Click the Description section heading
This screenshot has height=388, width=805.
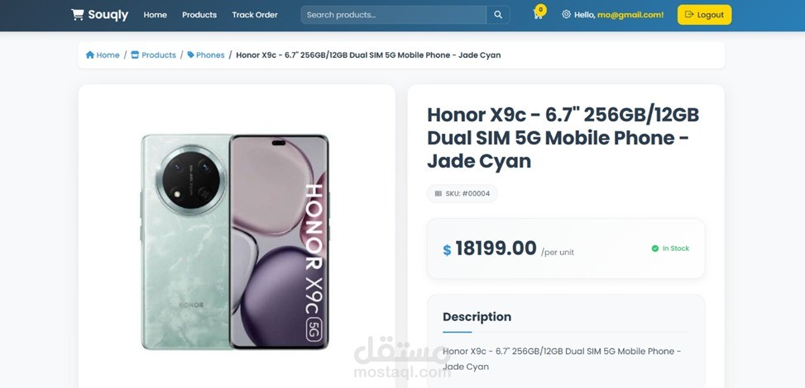tap(477, 317)
